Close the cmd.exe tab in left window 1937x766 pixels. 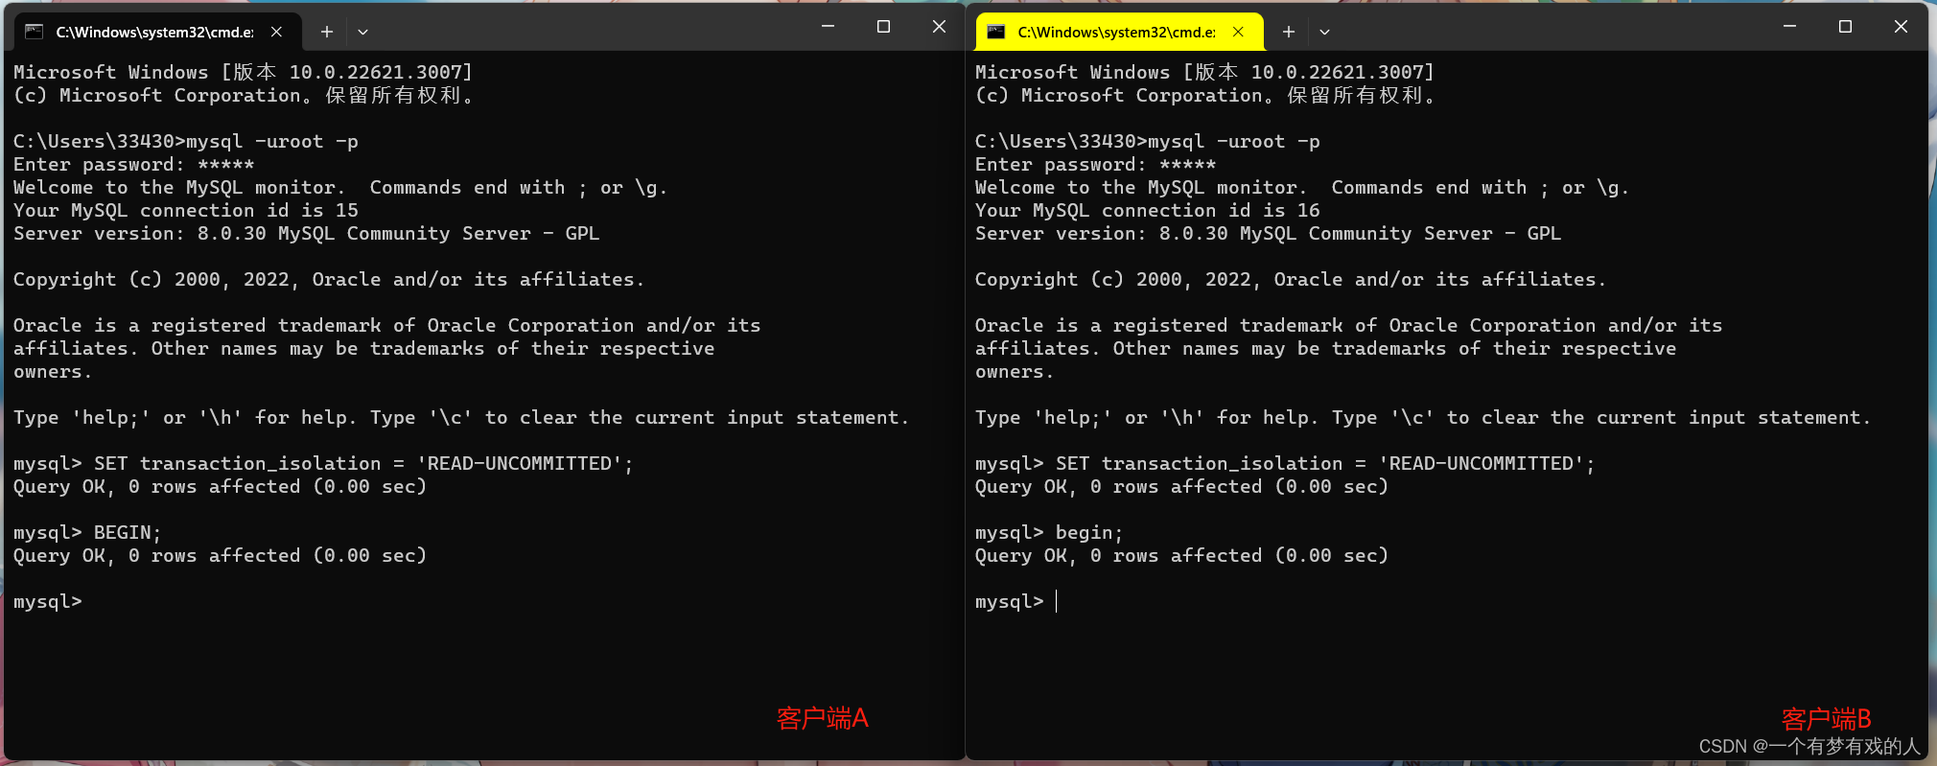click(x=276, y=32)
